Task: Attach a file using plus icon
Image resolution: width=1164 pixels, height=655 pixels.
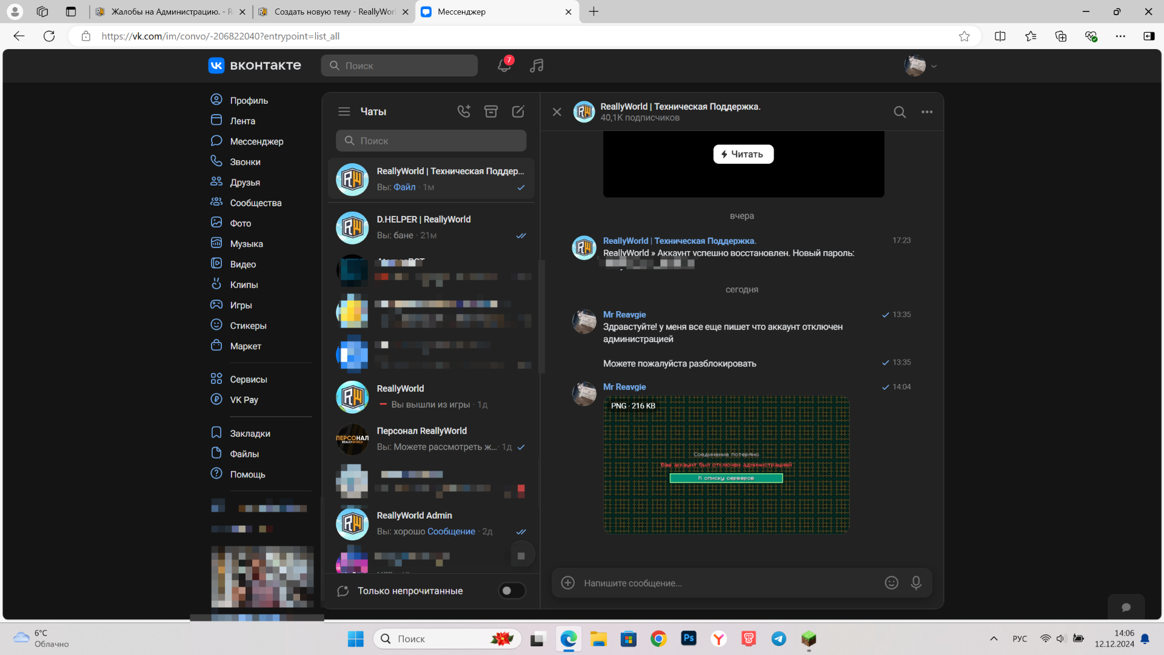Action: pyautogui.click(x=568, y=583)
